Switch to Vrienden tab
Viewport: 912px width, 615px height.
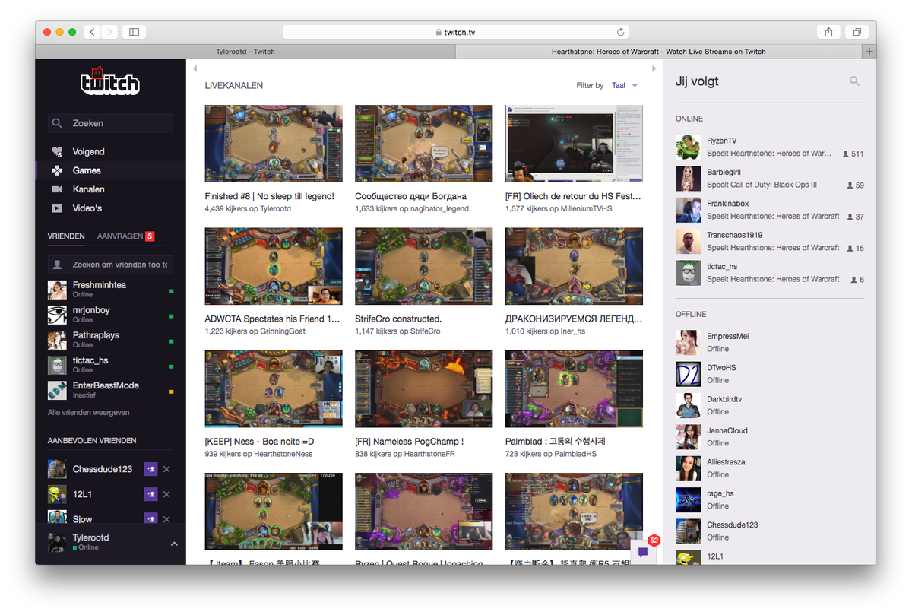pos(66,236)
